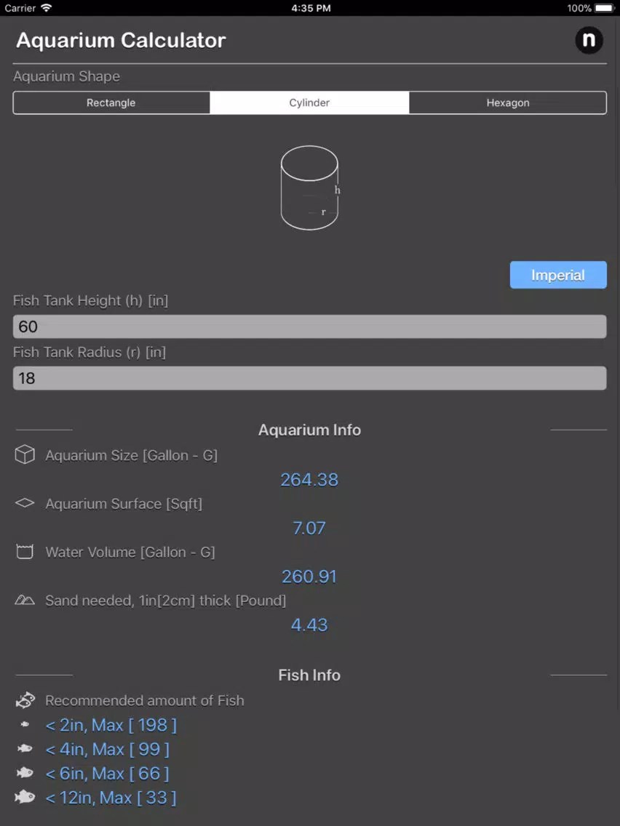The image size is (620, 826).
Task: Select the Hexagon aquarium shape
Action: tap(508, 103)
